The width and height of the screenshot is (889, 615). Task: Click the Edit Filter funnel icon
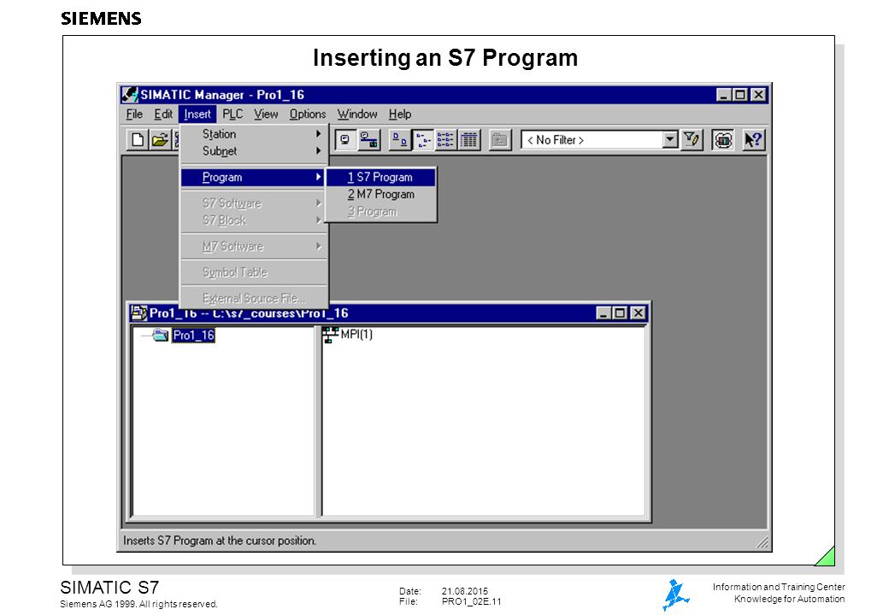tap(692, 140)
